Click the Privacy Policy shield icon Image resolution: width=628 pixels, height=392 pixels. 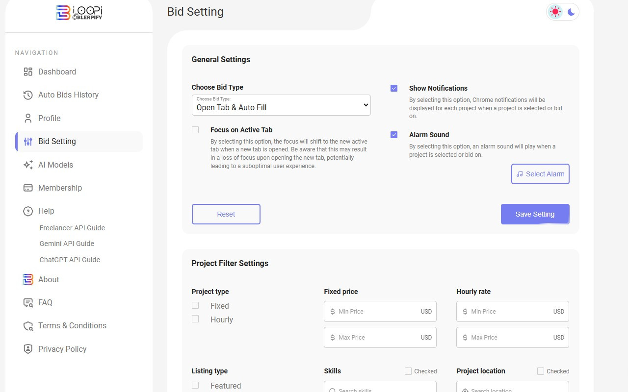pos(28,349)
